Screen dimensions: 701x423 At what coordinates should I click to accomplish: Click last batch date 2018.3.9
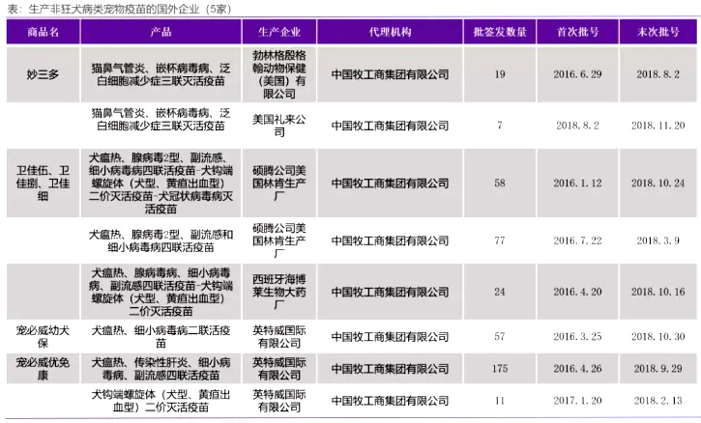point(658,240)
